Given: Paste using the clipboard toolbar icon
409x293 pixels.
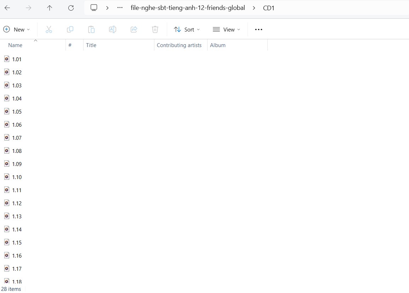Looking at the screenshot, I should click(91, 29).
